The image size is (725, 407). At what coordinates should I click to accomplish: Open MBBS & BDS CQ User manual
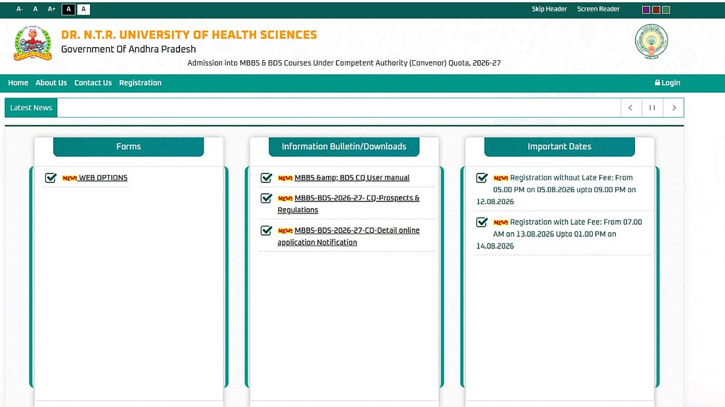click(x=352, y=178)
